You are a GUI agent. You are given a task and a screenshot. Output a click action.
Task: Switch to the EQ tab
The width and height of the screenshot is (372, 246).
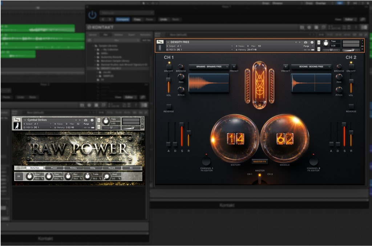(131, 168)
